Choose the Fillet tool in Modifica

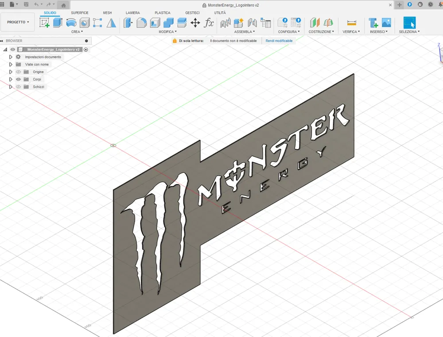pos(142,23)
